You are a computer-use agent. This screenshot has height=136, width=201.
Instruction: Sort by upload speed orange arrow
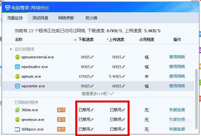(x=107, y=39)
